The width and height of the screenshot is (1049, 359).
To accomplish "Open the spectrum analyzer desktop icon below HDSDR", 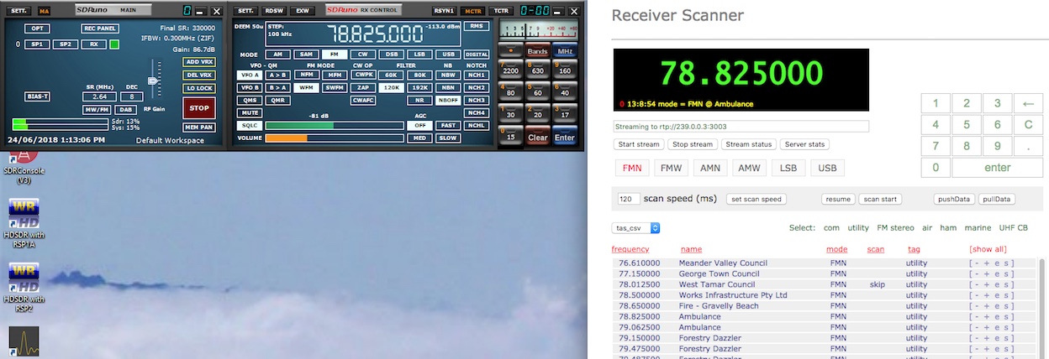I will coord(24,341).
